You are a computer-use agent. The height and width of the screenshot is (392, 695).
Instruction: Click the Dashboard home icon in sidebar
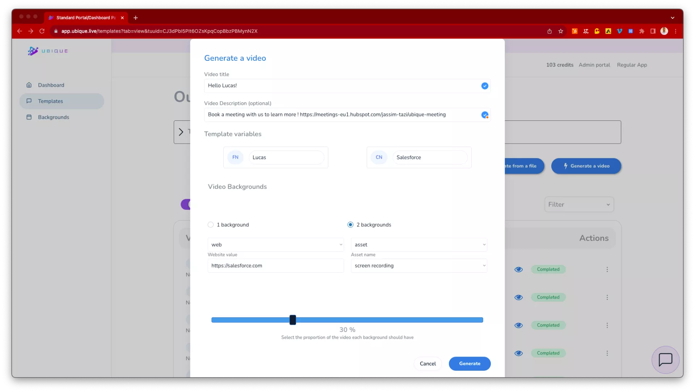pos(29,85)
